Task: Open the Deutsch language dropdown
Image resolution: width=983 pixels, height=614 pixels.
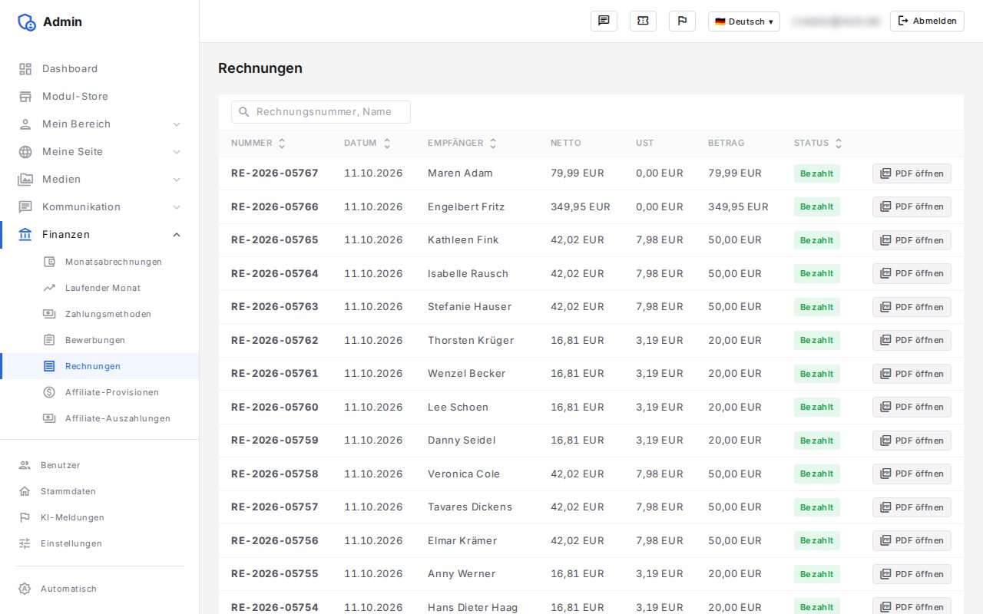Action: [x=743, y=21]
